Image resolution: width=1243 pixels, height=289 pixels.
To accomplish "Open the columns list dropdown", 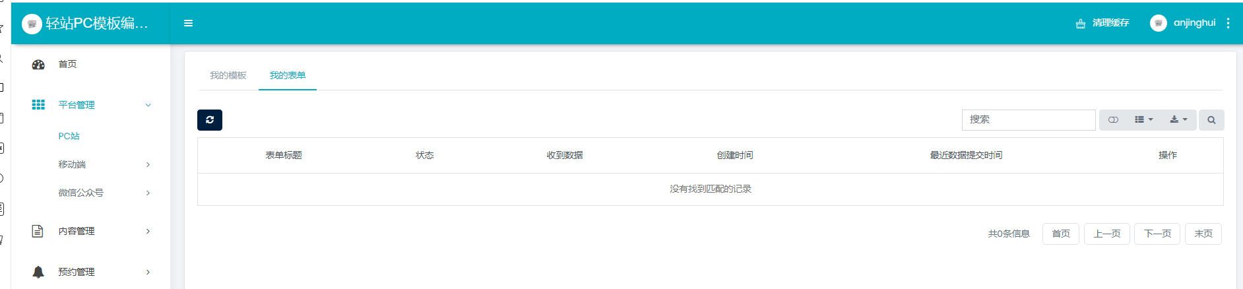I will coord(1143,120).
